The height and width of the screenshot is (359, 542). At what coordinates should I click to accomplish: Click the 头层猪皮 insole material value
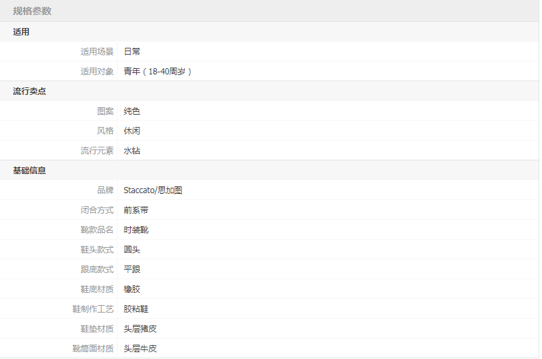pyautogui.click(x=140, y=329)
